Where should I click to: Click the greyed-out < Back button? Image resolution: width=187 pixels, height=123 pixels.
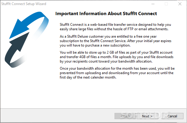[125, 116]
